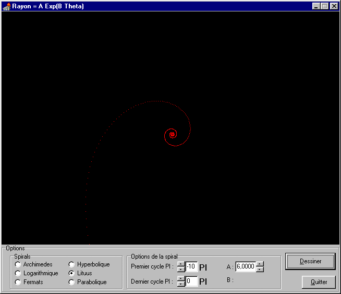Click the Quitter button
Viewport: 341px width, 294px height.
coord(319,282)
